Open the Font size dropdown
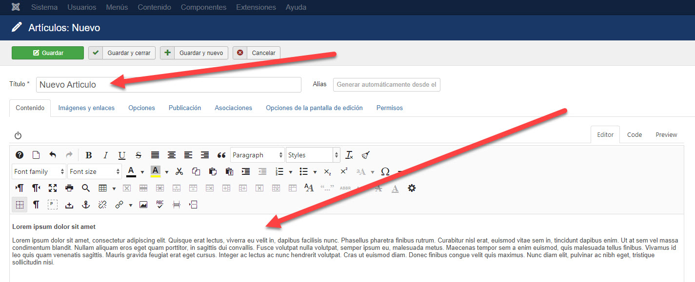The image size is (695, 282). [95, 171]
